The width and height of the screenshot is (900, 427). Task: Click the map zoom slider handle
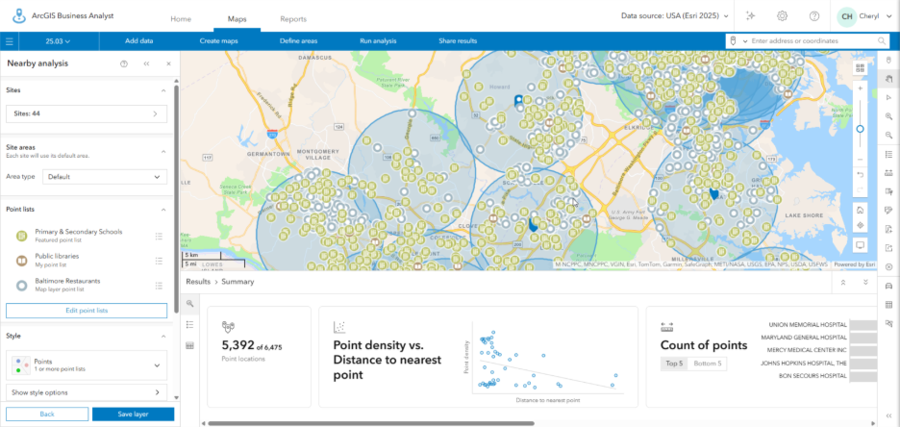[860, 129]
